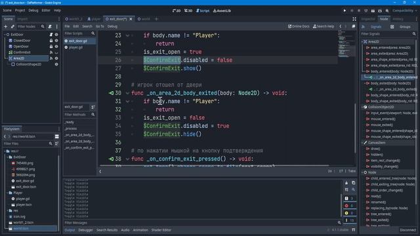Show signals icon on Area2D scene node

51,58
